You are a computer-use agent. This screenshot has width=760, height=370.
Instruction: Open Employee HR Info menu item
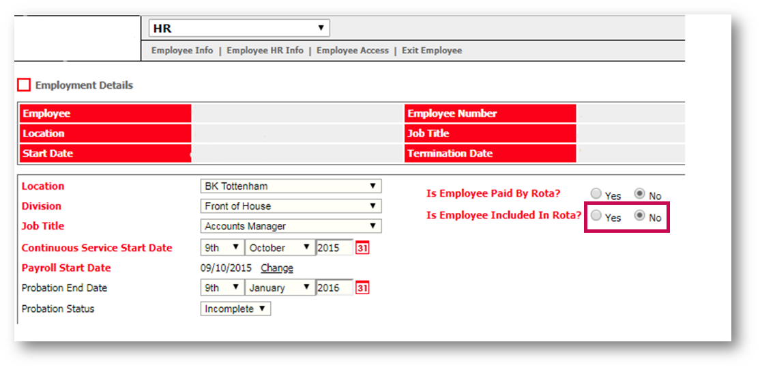(x=265, y=51)
